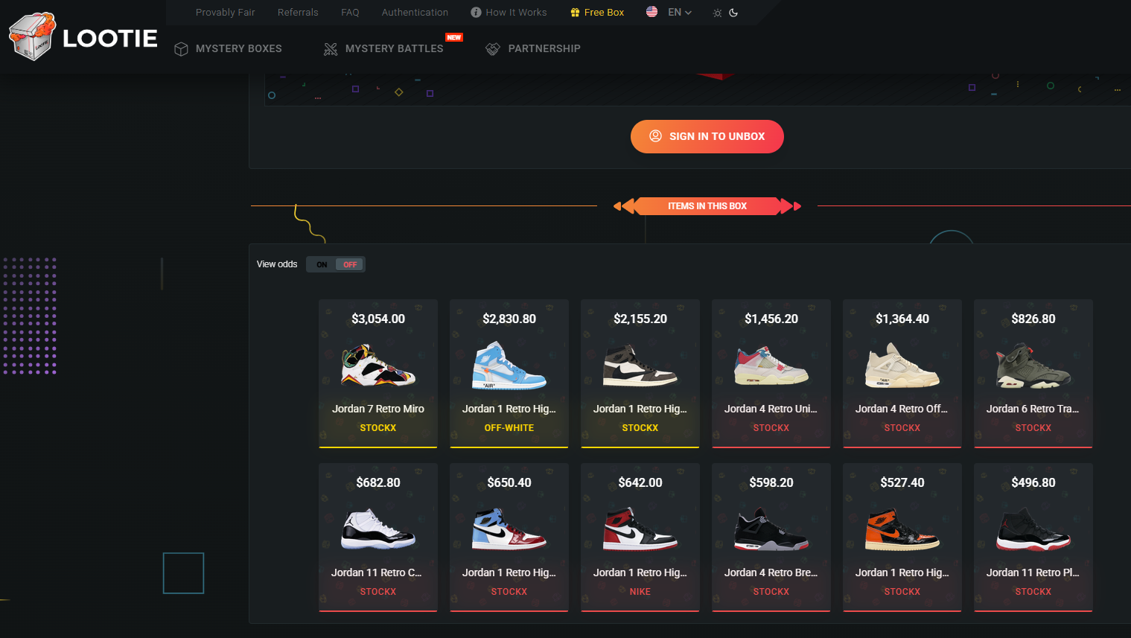Viewport: 1131px width, 638px height.
Task: Select $2,155.20 Jordan 1 Retro High image
Action: click(640, 365)
